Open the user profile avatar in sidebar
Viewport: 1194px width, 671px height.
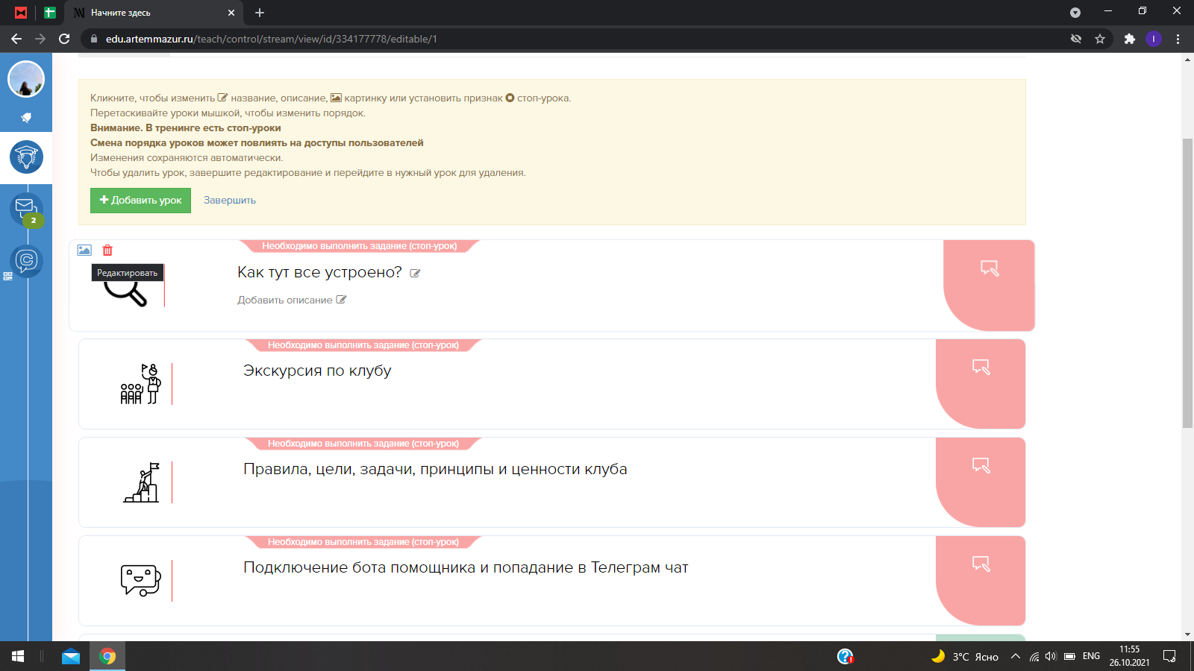point(26,79)
